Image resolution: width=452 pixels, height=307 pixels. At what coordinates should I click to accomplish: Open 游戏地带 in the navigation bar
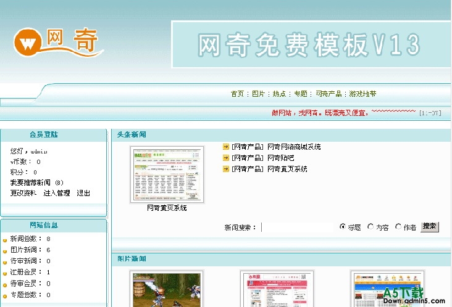coord(362,94)
